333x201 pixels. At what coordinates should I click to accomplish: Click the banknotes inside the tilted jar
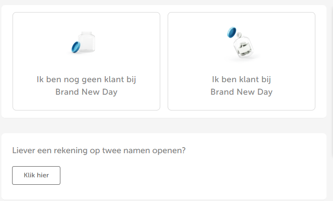[244, 49]
